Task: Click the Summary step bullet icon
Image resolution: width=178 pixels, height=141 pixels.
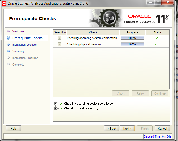Action: (x=8, y=51)
